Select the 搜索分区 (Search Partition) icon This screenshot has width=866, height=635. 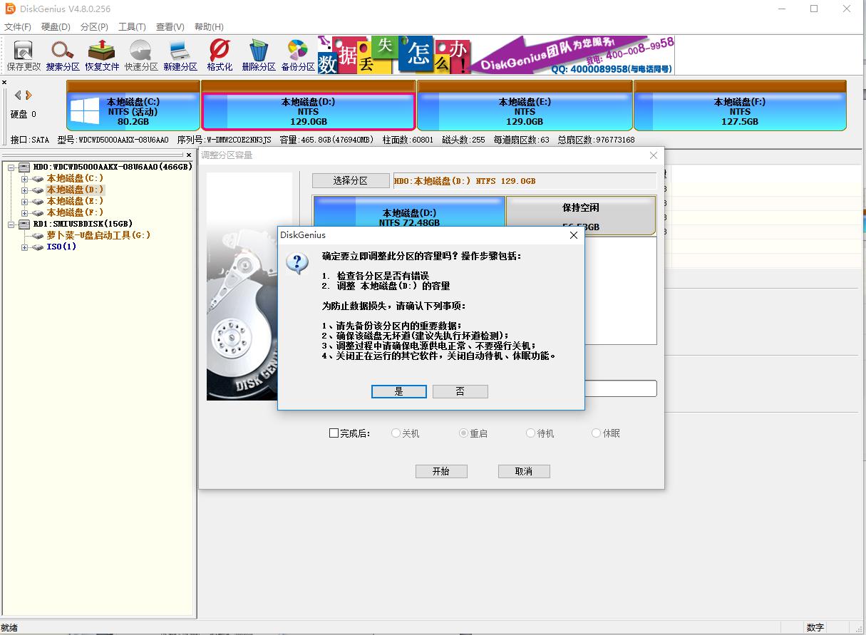[61, 55]
